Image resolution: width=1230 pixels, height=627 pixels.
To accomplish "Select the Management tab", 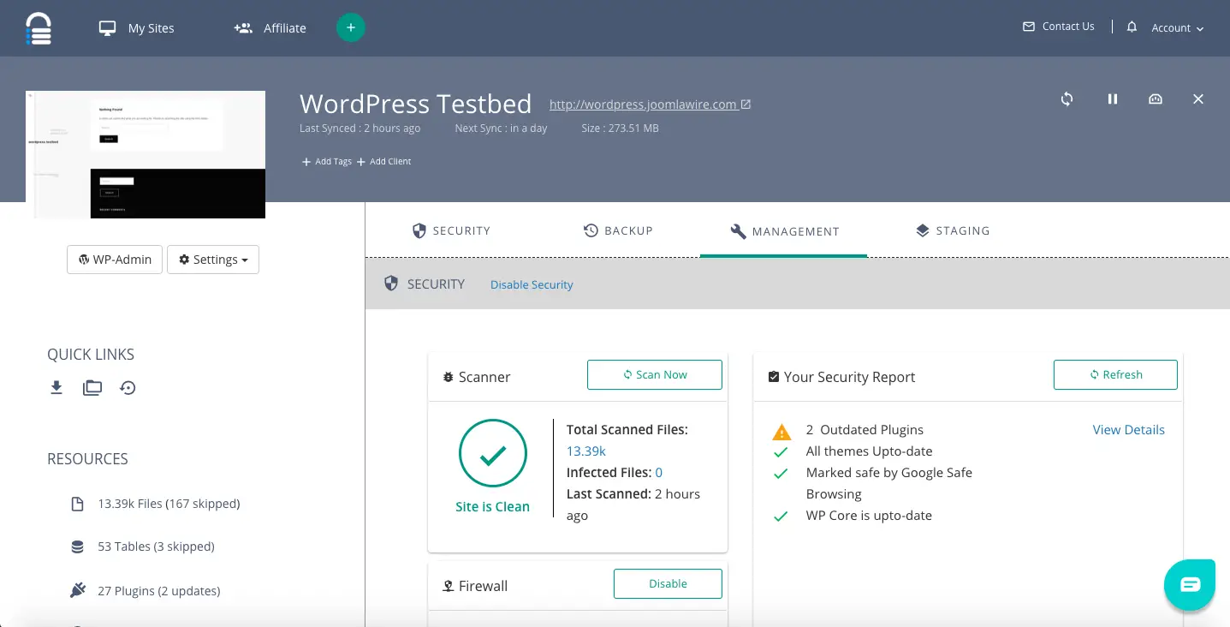I will coord(784,231).
